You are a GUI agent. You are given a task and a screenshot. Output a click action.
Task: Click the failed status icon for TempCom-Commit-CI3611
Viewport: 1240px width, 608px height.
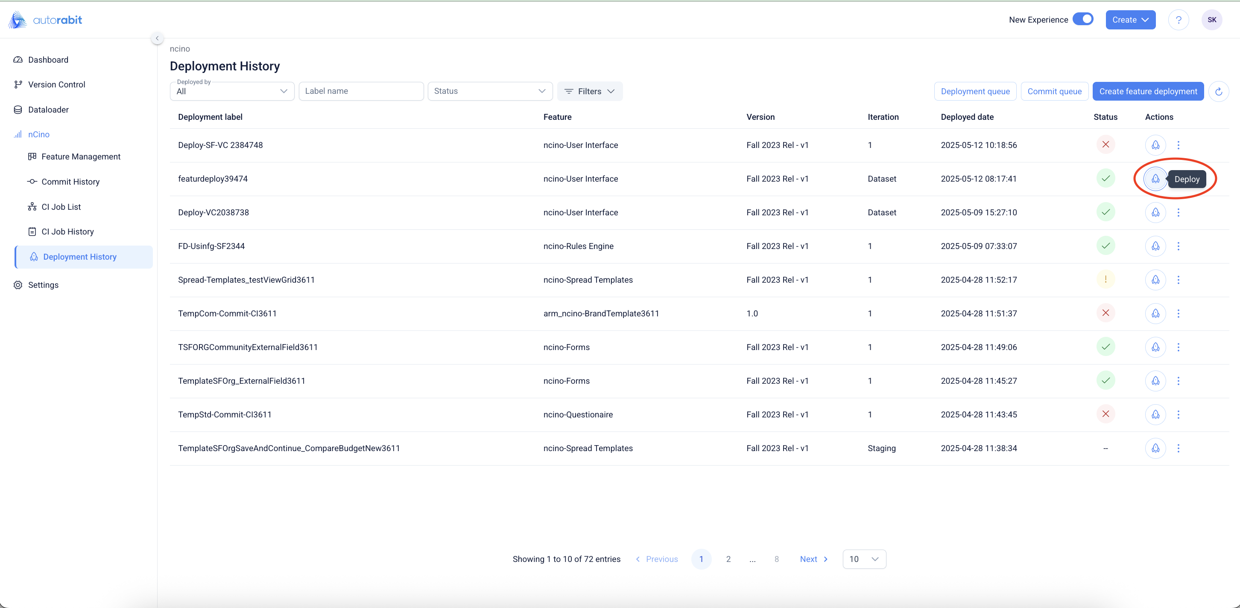(1105, 313)
